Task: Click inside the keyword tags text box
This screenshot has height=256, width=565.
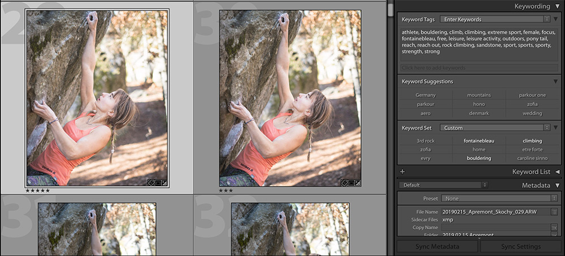Action: (x=479, y=45)
